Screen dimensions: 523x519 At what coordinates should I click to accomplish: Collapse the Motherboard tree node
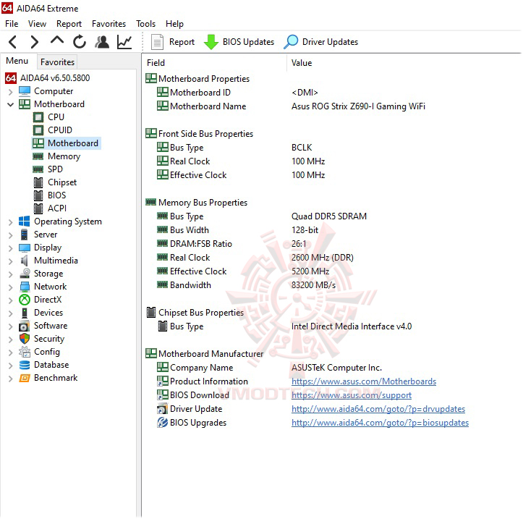point(10,104)
